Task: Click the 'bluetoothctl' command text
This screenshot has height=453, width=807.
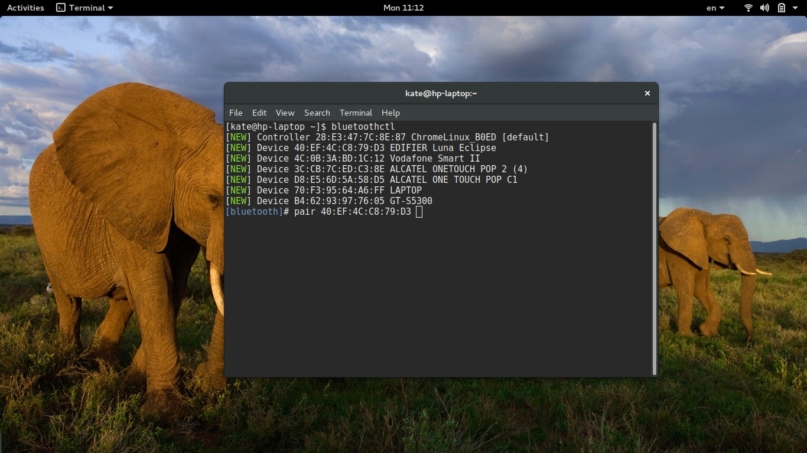Action: tap(363, 127)
